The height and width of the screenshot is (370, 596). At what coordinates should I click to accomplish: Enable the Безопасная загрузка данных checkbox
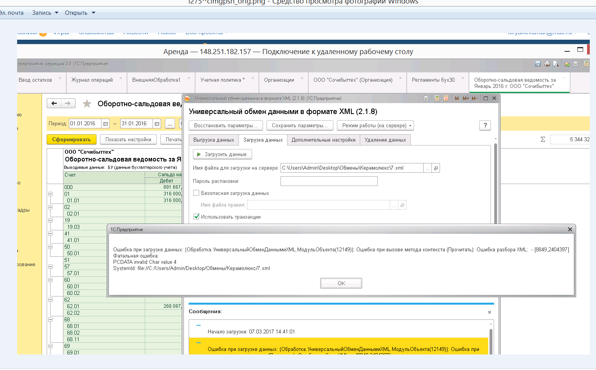point(196,193)
